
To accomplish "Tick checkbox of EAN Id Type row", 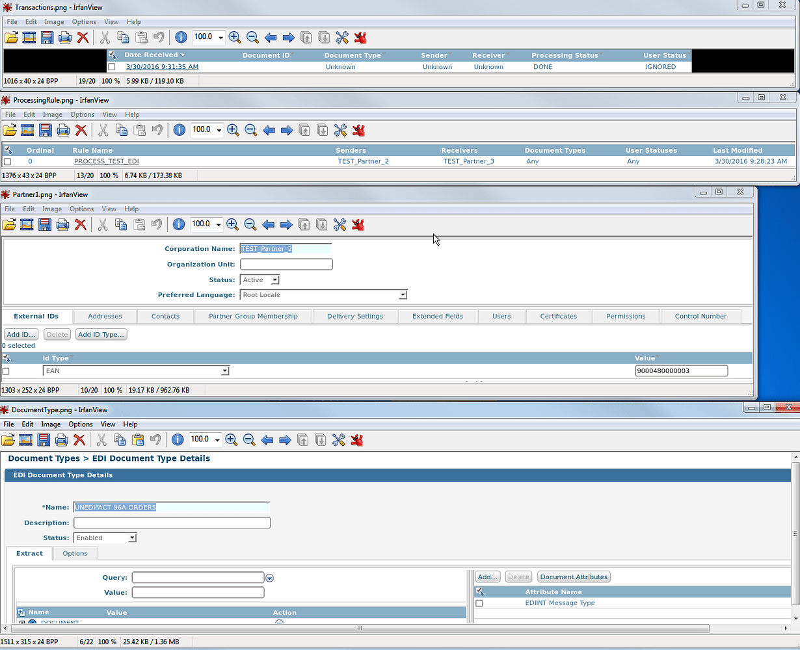I will [6, 371].
